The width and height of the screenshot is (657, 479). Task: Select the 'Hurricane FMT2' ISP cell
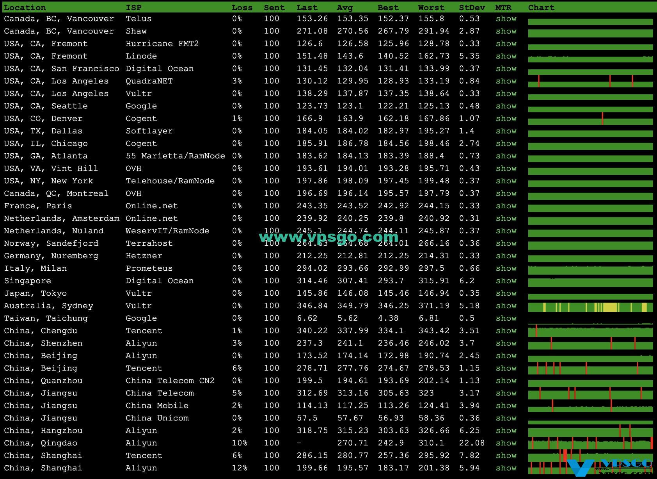162,44
